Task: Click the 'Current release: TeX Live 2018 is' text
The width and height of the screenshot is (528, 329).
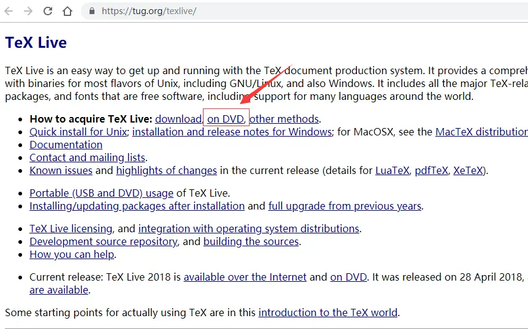Action: (105, 277)
